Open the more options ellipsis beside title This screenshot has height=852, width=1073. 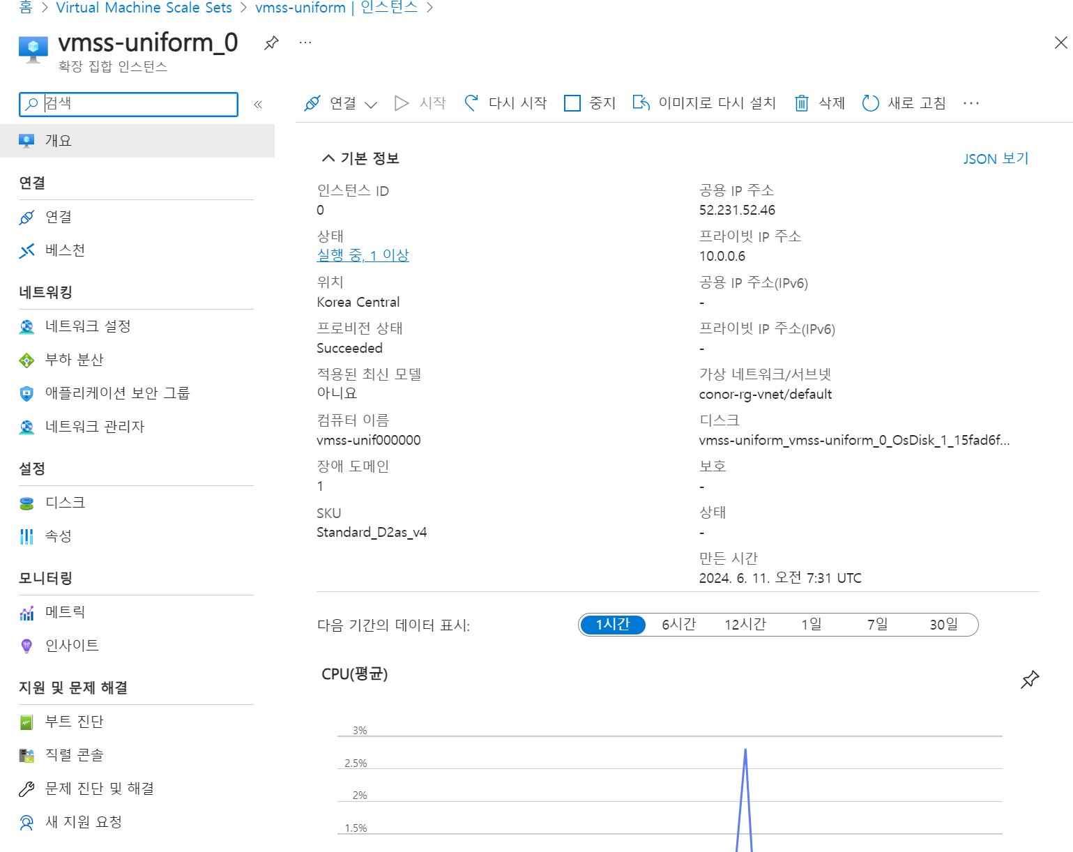point(305,43)
